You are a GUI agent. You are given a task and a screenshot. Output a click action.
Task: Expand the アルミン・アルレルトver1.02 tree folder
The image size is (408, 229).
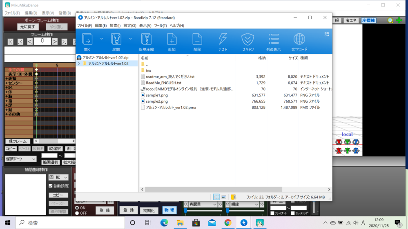coord(79,64)
